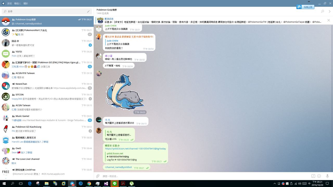Screen dimensions: 333x187
Task: Click the message input box
Action: point(206,176)
